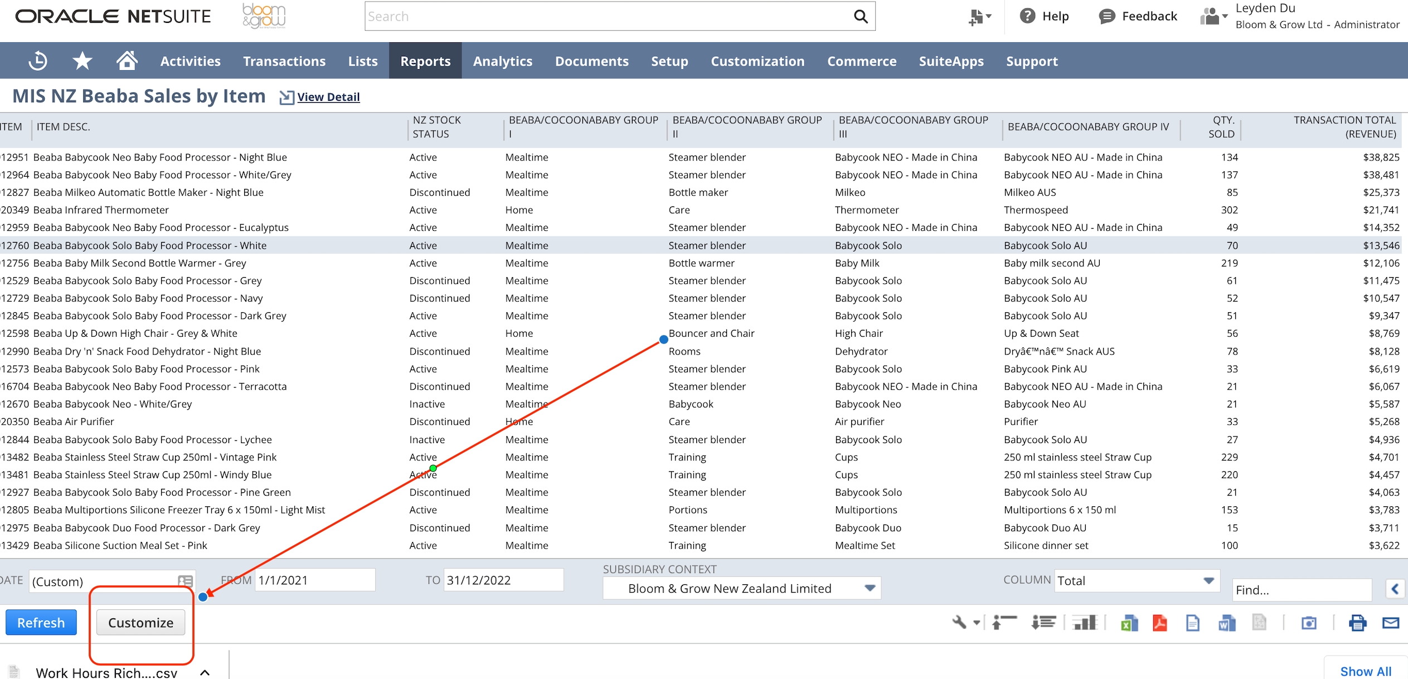The height and width of the screenshot is (679, 1408).
Task: Click the downloaded CSV file icon
Action: point(14,671)
